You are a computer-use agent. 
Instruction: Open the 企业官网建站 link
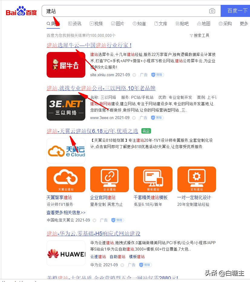tap(103, 197)
